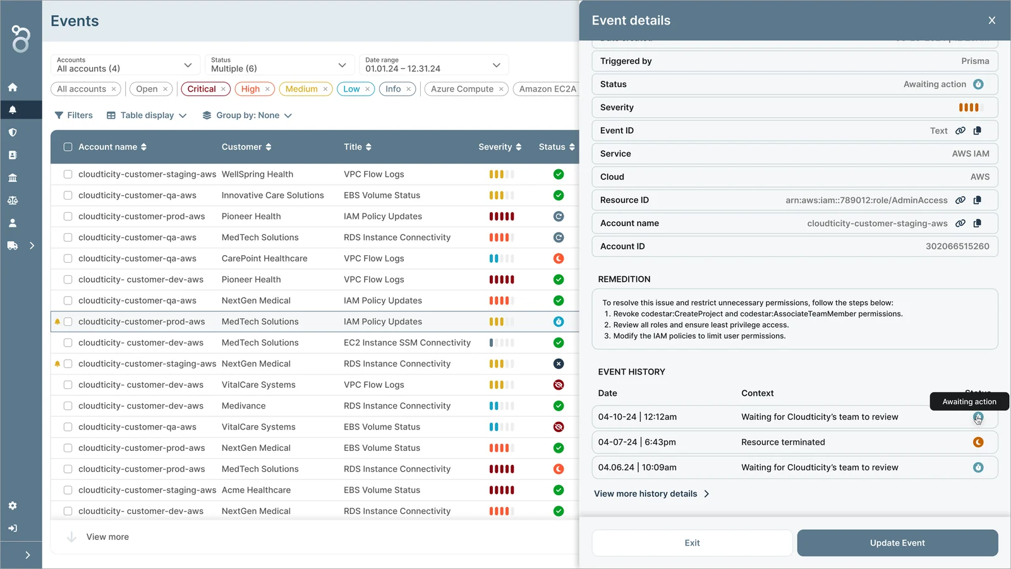This screenshot has height=569, width=1011.
Task: Open the settings gear icon in sidebar
Action: point(13,506)
